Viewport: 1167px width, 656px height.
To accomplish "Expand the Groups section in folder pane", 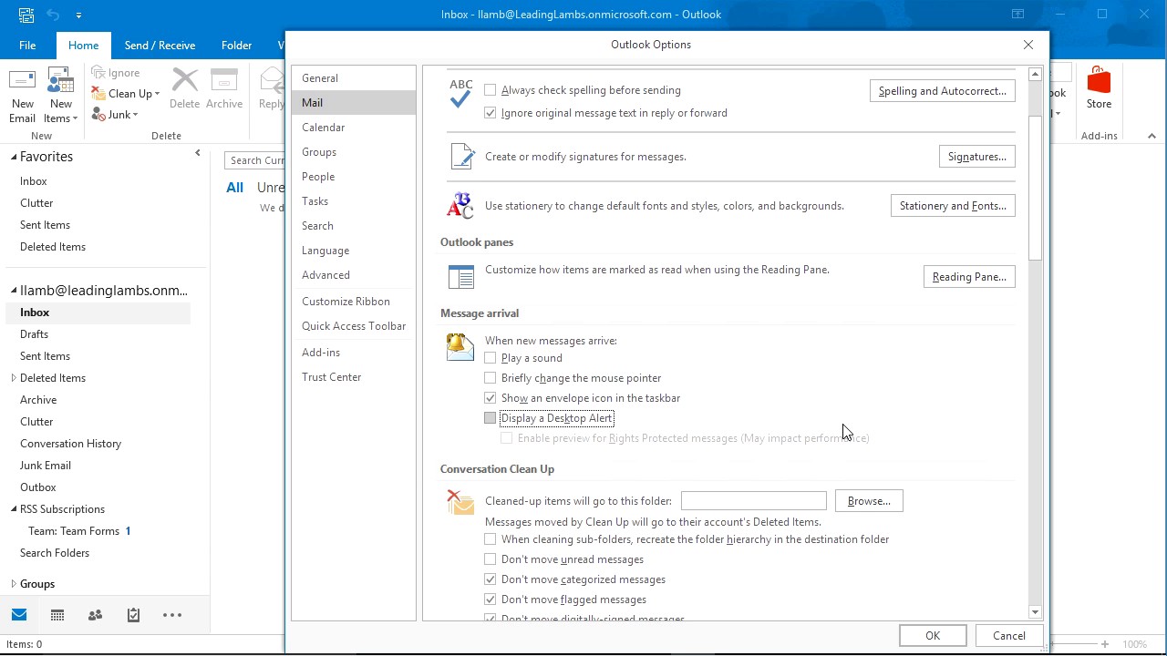I will (14, 584).
